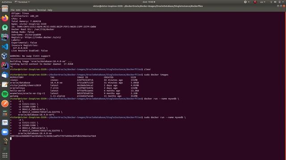
Task: Click the Show Applications grid icon
Action: pyautogui.click(x=5, y=155)
